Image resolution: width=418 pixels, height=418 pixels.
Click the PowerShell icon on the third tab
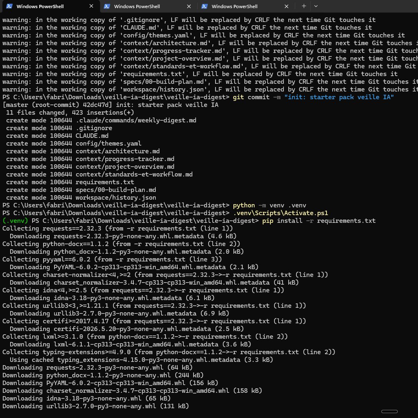pos(205,7)
